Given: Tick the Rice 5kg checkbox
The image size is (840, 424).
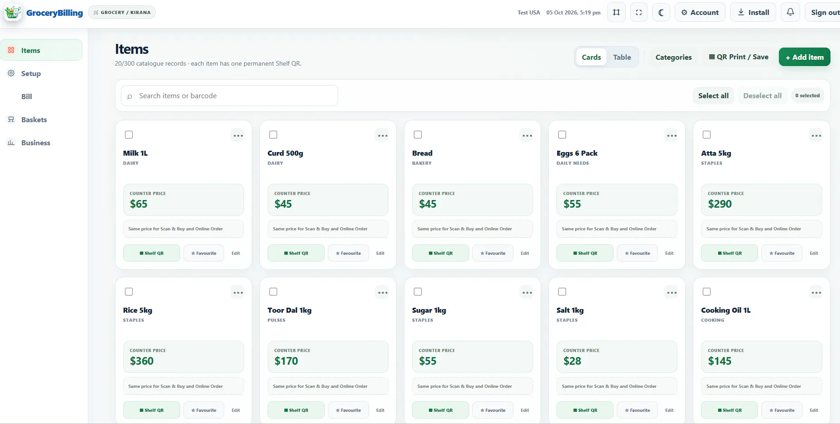Looking at the screenshot, I should (129, 291).
